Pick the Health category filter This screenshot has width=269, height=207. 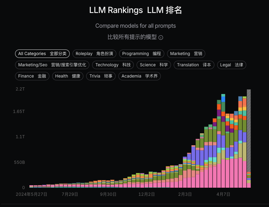(x=68, y=76)
